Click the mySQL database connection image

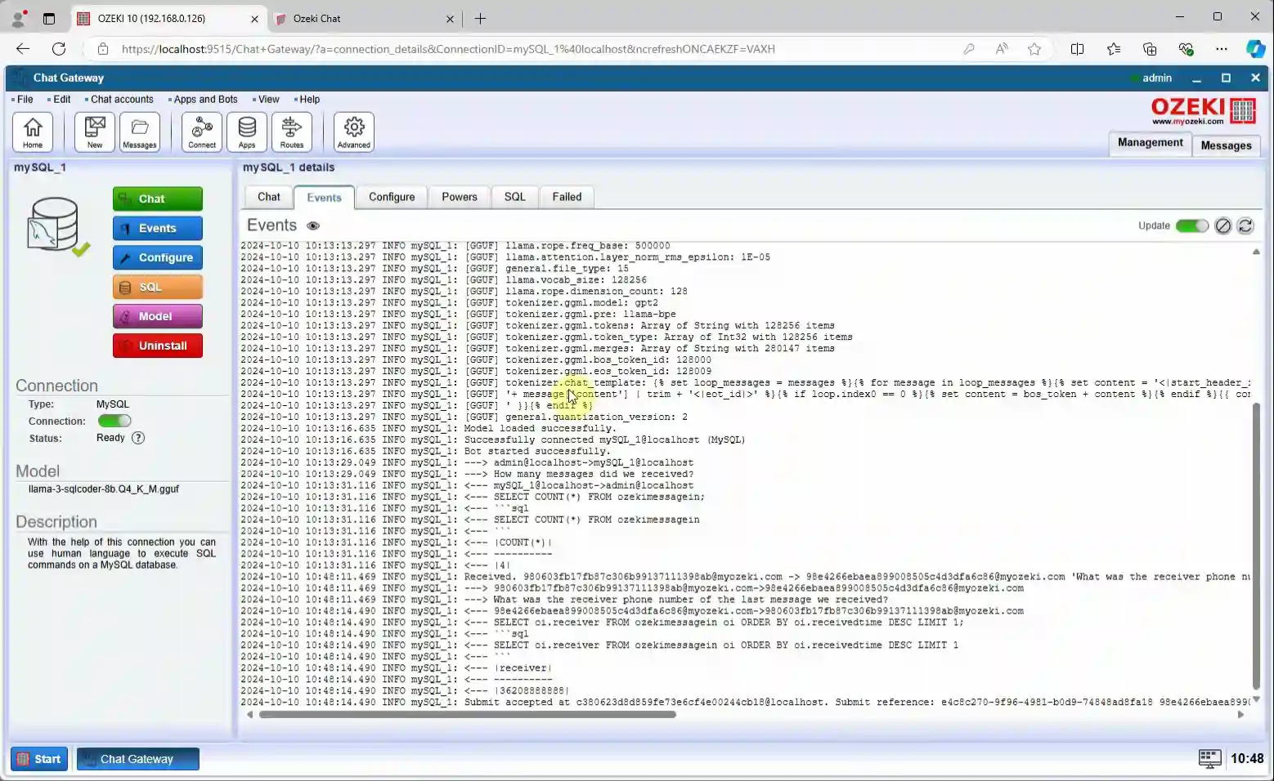(x=57, y=227)
